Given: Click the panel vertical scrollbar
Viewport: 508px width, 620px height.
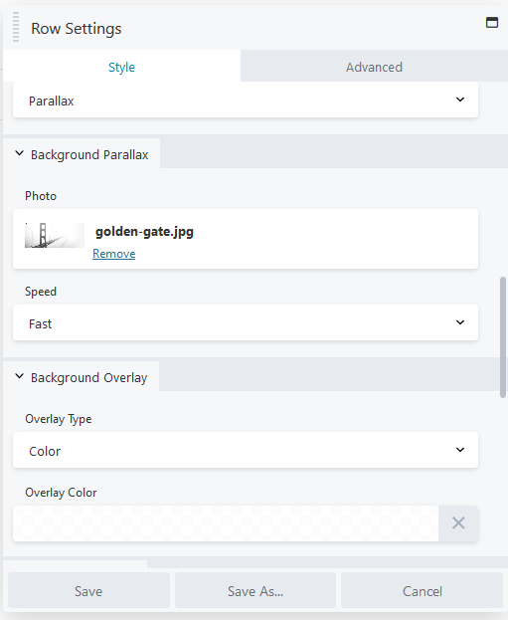Looking at the screenshot, I should pyautogui.click(x=503, y=337).
